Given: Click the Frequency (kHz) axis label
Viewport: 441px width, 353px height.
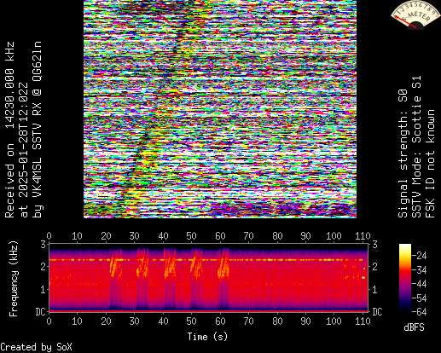Looking at the screenshot, I should point(14,279).
